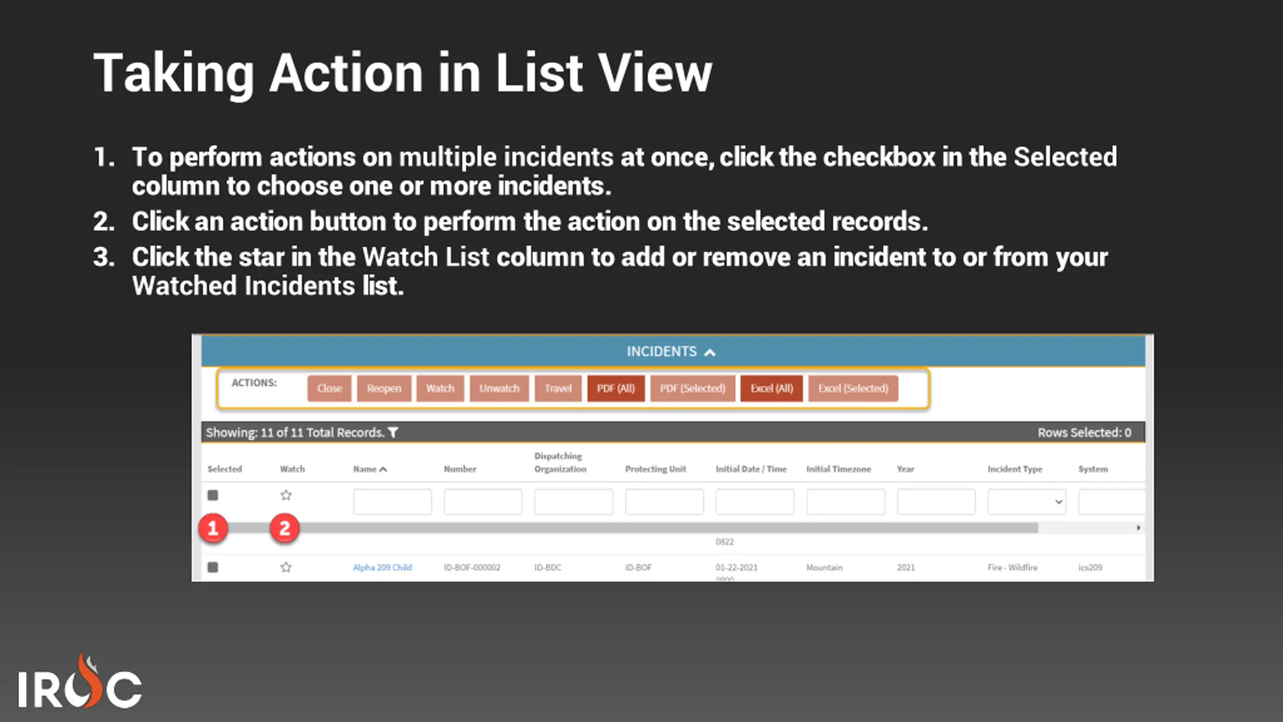Collapse the INCIDENTS panel chevron
1283x722 pixels.
coord(710,352)
